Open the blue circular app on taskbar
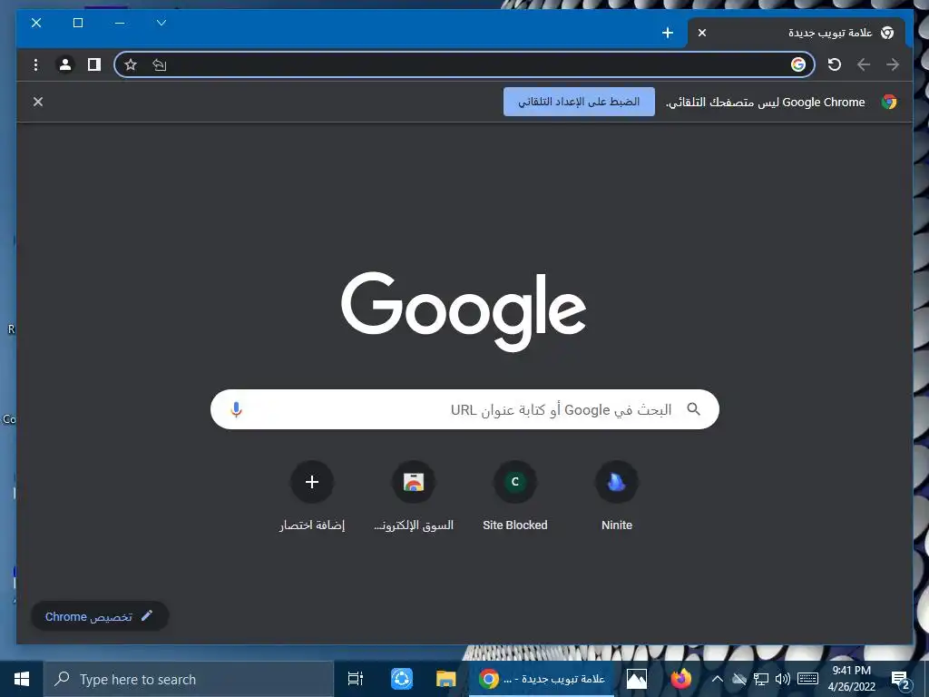This screenshot has width=929, height=697. [401, 679]
